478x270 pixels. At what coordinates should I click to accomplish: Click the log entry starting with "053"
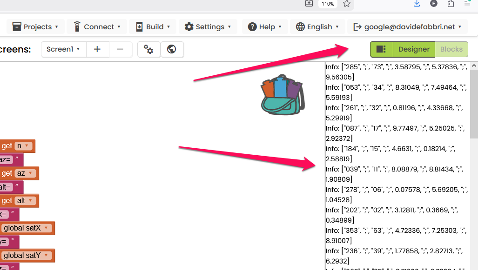(397, 92)
